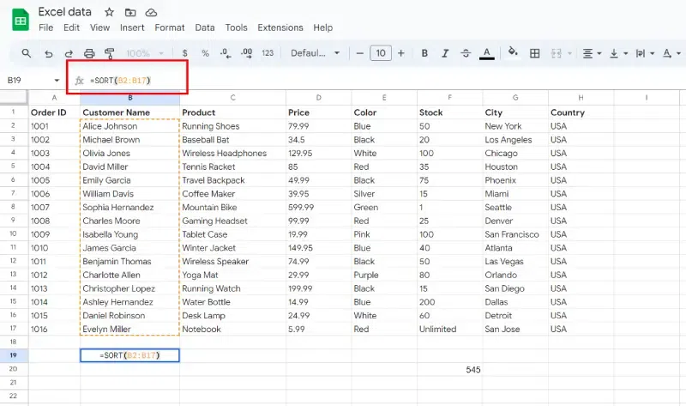Undo the last action

(x=48, y=53)
